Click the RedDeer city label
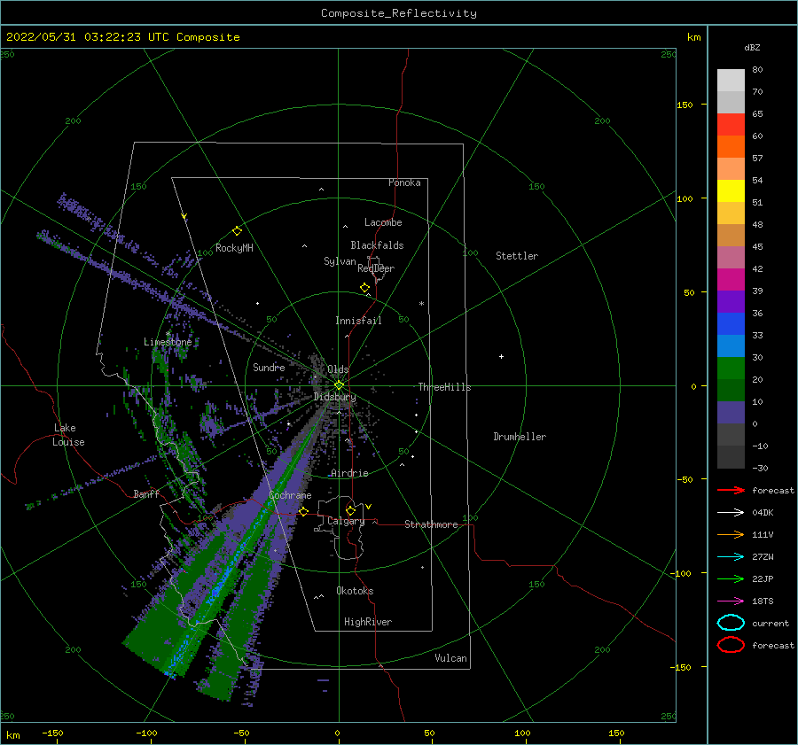 tap(376, 268)
